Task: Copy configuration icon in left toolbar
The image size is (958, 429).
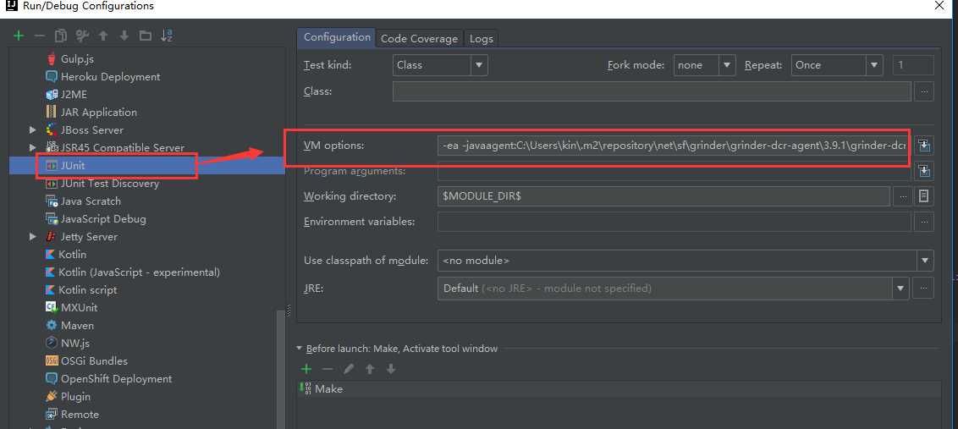Action: 60,36
